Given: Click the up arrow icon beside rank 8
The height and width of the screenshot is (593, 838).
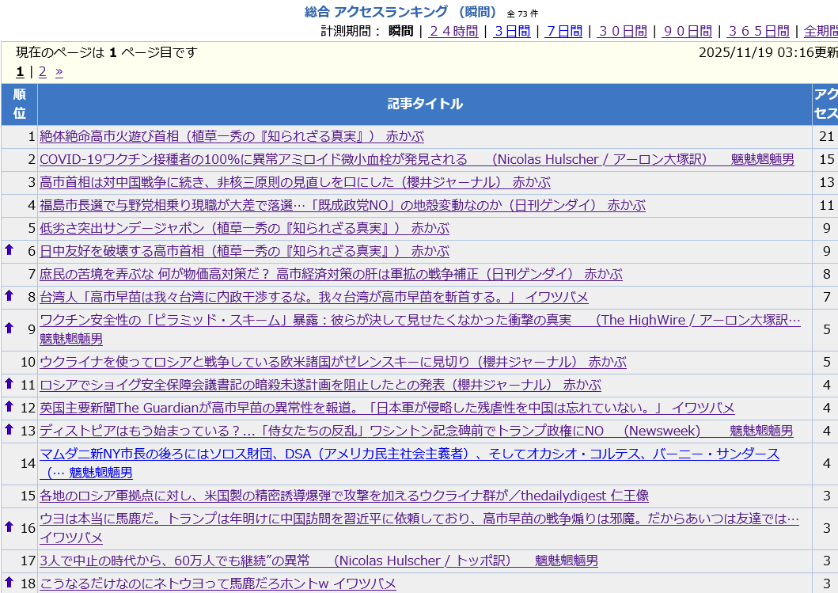Looking at the screenshot, I should (9, 296).
